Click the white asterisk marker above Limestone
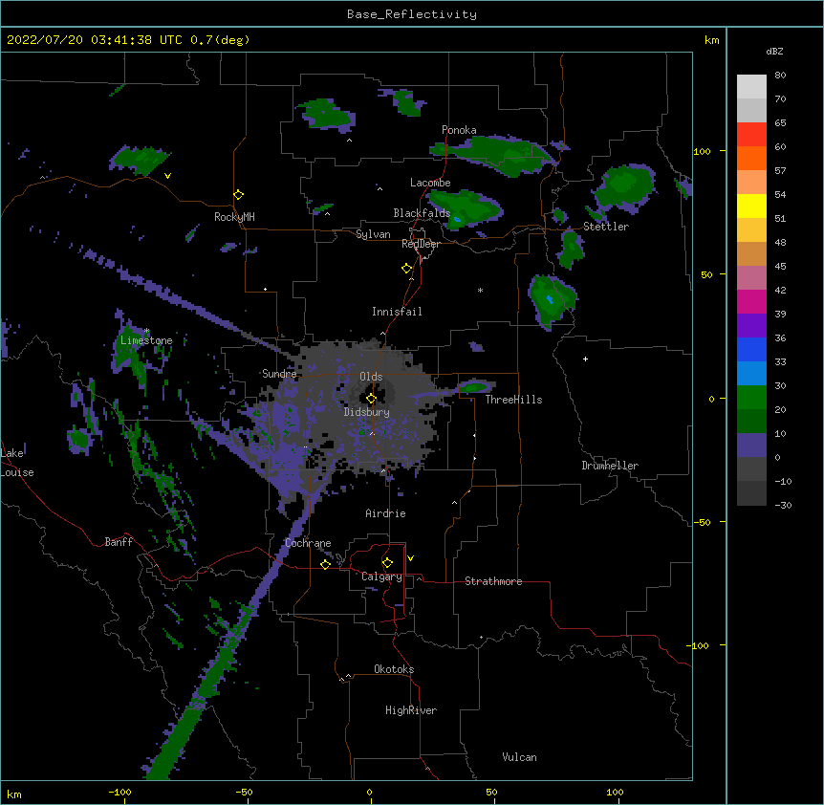This screenshot has height=805, width=824. (147, 331)
